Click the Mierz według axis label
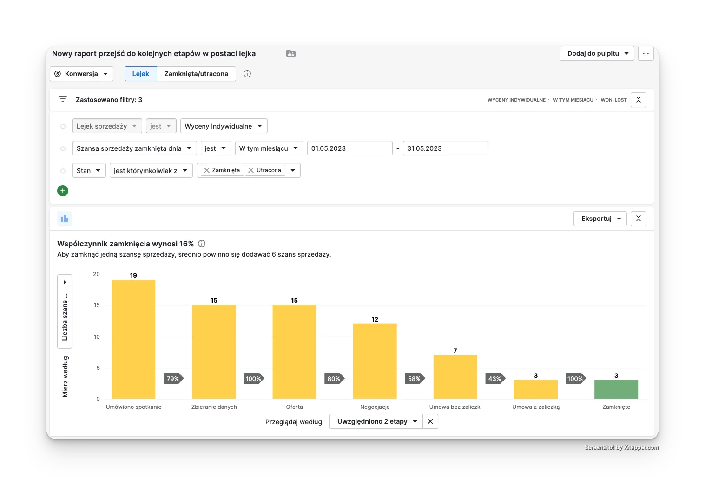 [x=65, y=377]
